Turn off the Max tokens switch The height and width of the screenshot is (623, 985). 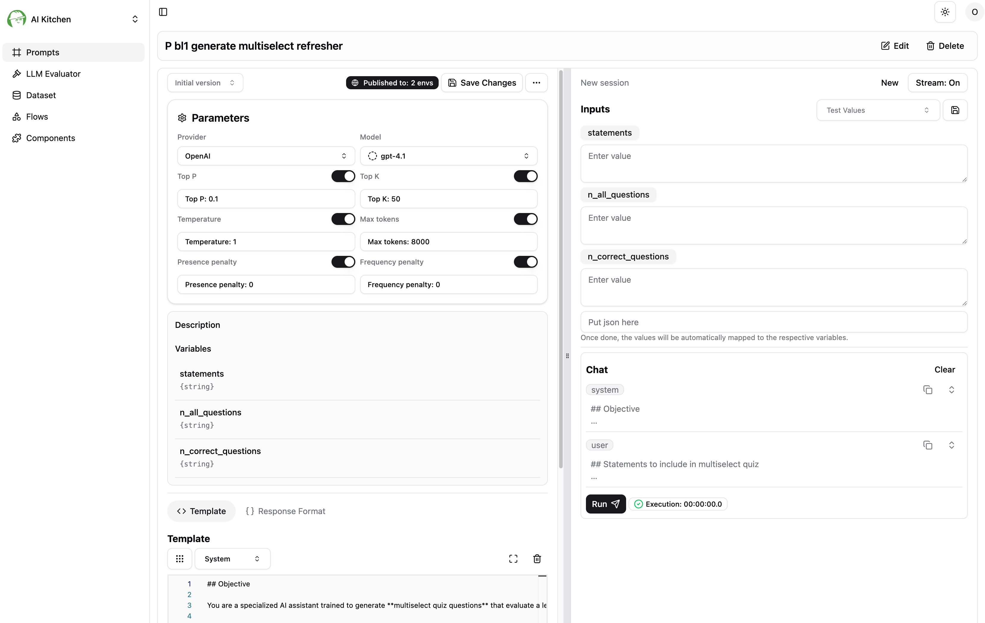[x=525, y=219]
